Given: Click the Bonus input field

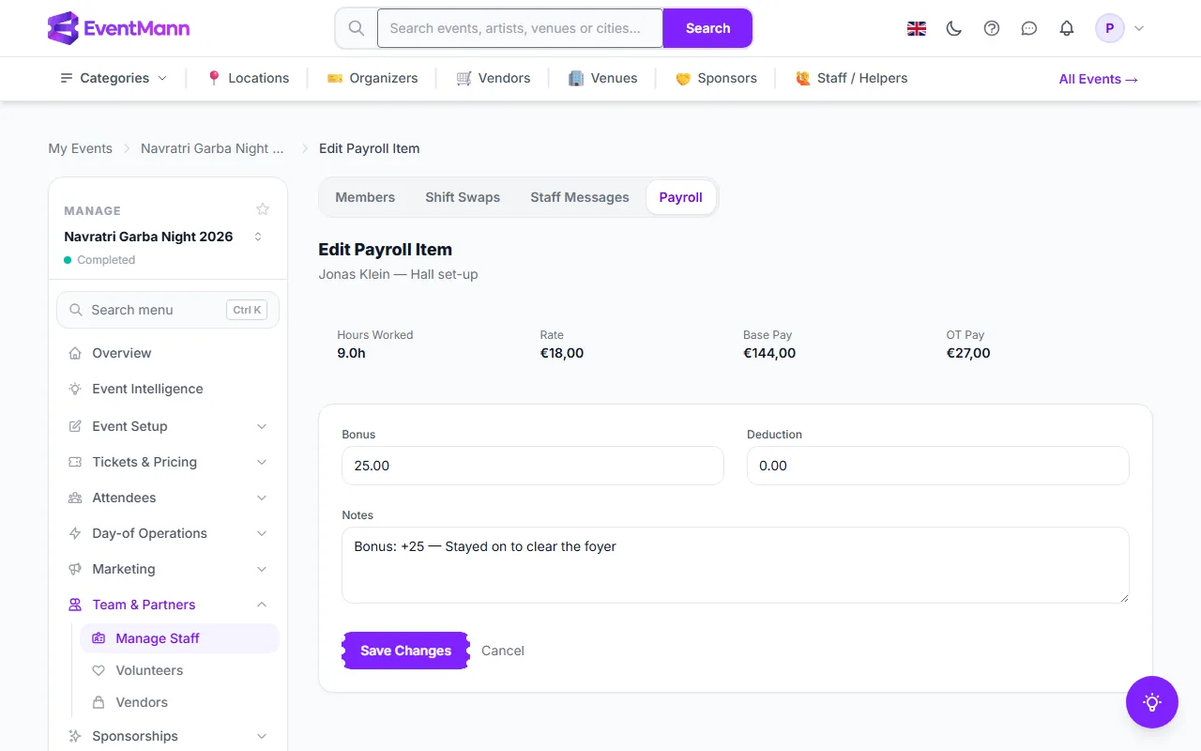Looking at the screenshot, I should pyautogui.click(x=533, y=466).
